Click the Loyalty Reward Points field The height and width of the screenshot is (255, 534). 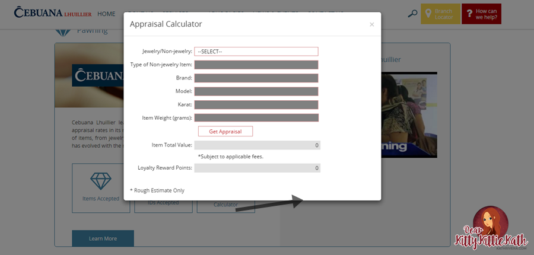coord(257,168)
